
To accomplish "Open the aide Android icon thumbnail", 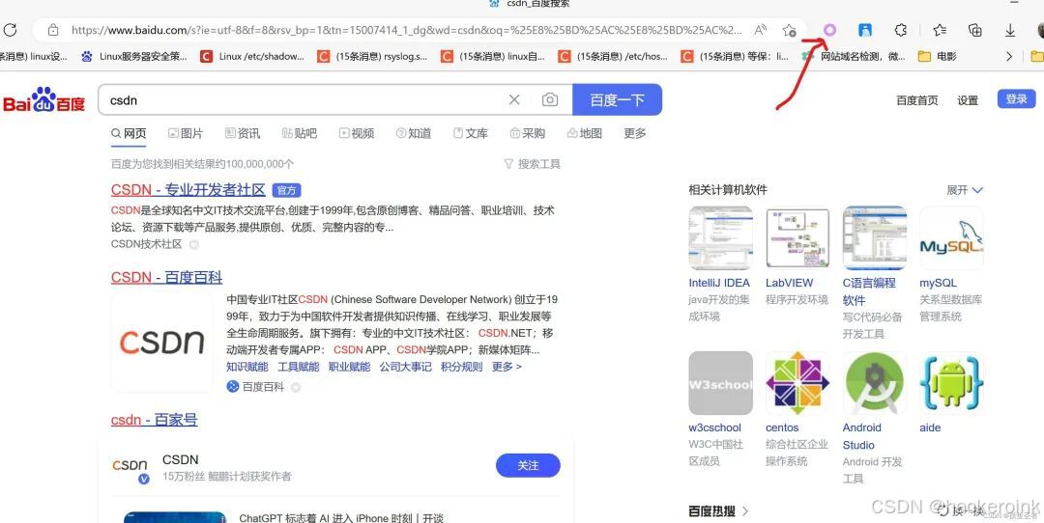I will point(951,383).
